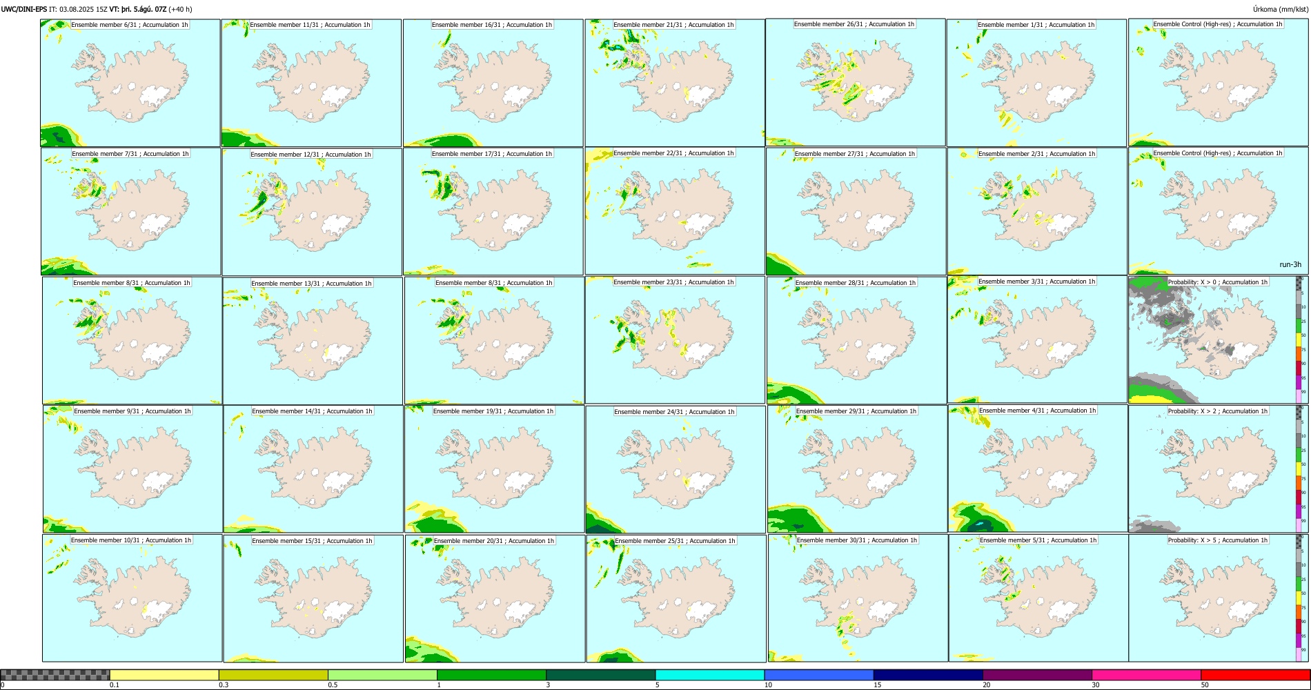Click the blue 10–15 legend swatch

[x=819, y=675]
